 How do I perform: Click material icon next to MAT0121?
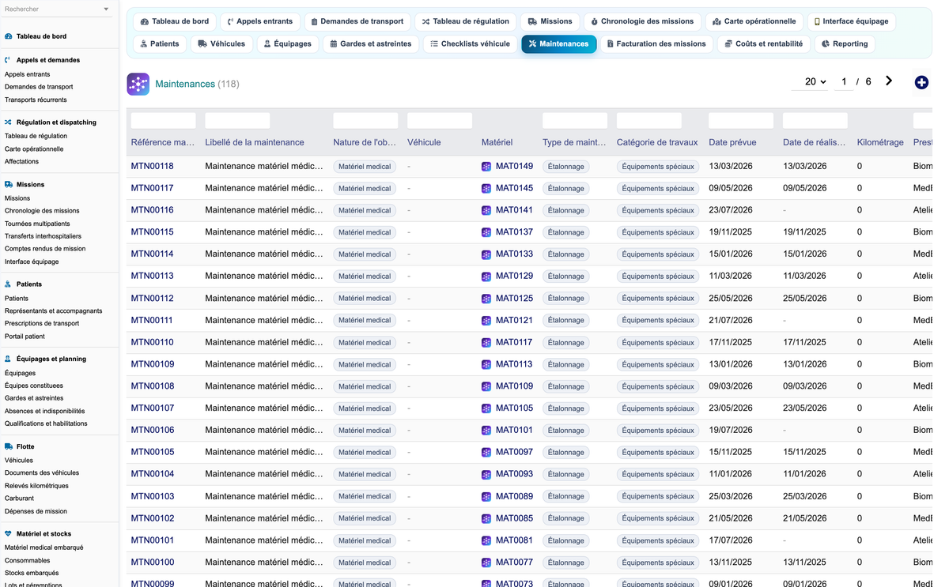coord(486,321)
